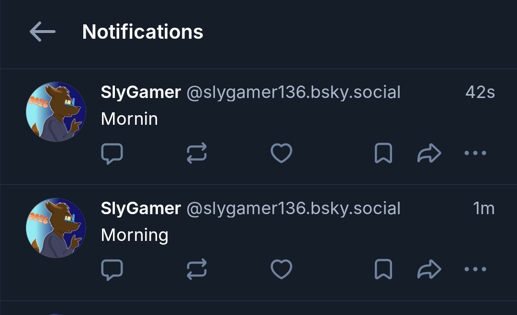Share the "Morning" post
517x315 pixels.
429,270
